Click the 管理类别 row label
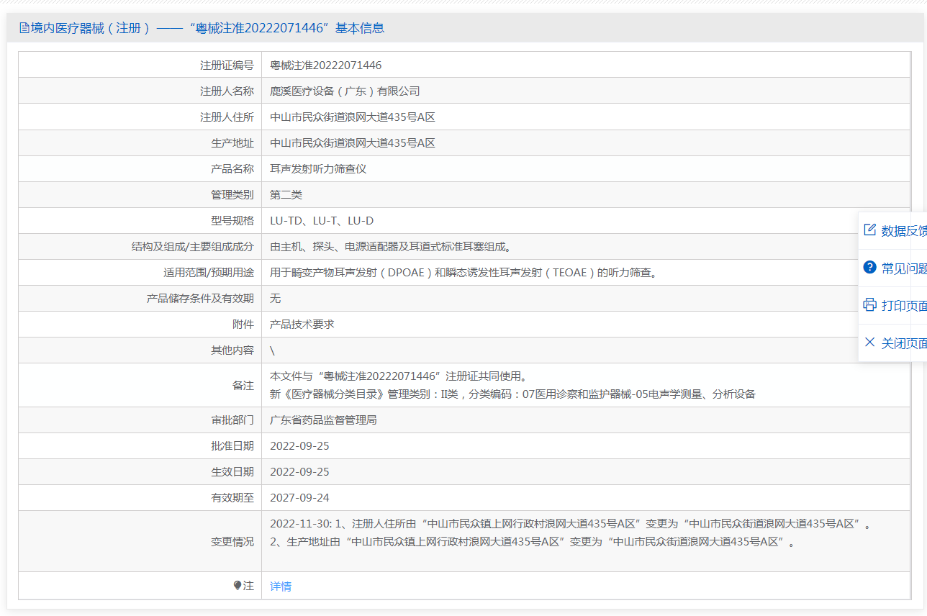Image resolution: width=927 pixels, height=616 pixels. pos(232,195)
